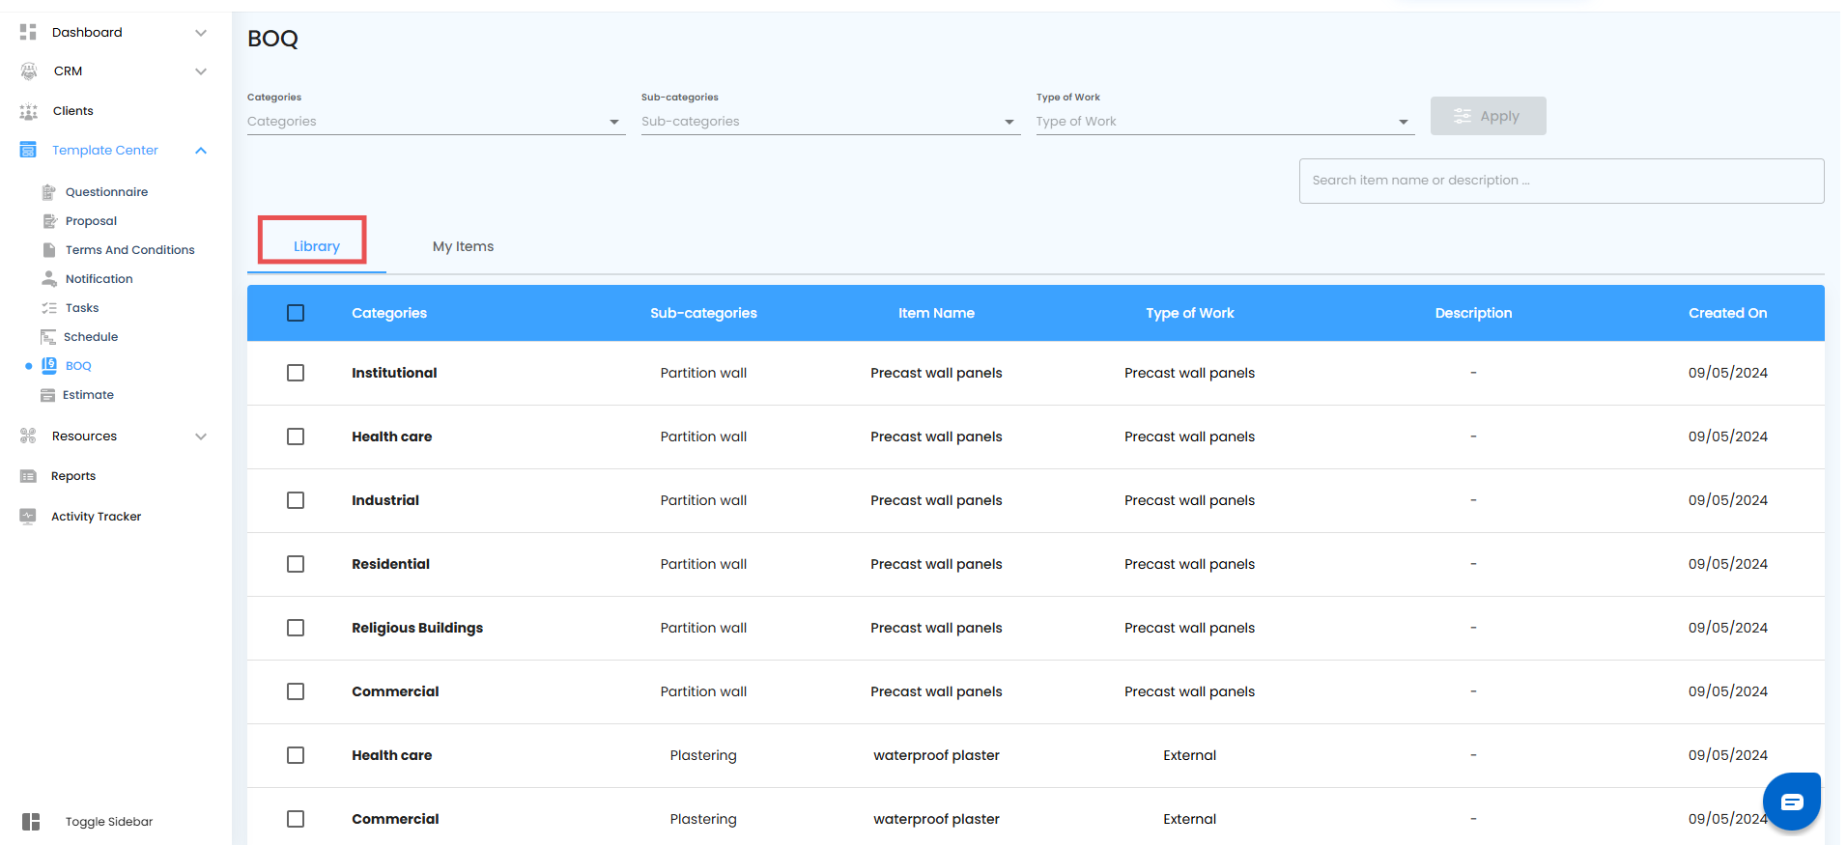This screenshot has height=845, width=1847.
Task: Tick the select-all checkbox in table header
Action: pos(296,313)
